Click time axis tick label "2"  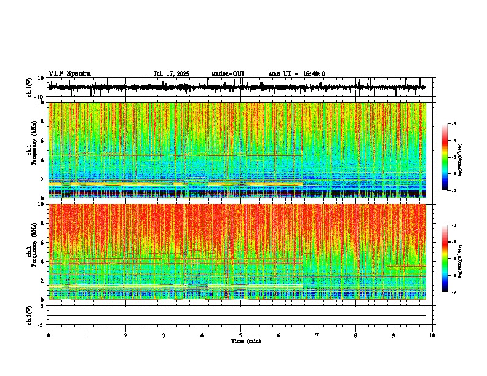click(125, 335)
